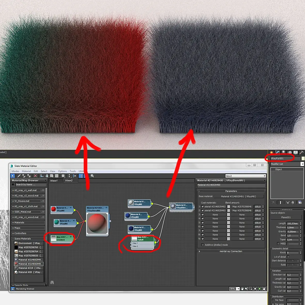
Task: Click Base material button Material #2146929491
Action: coord(239,196)
